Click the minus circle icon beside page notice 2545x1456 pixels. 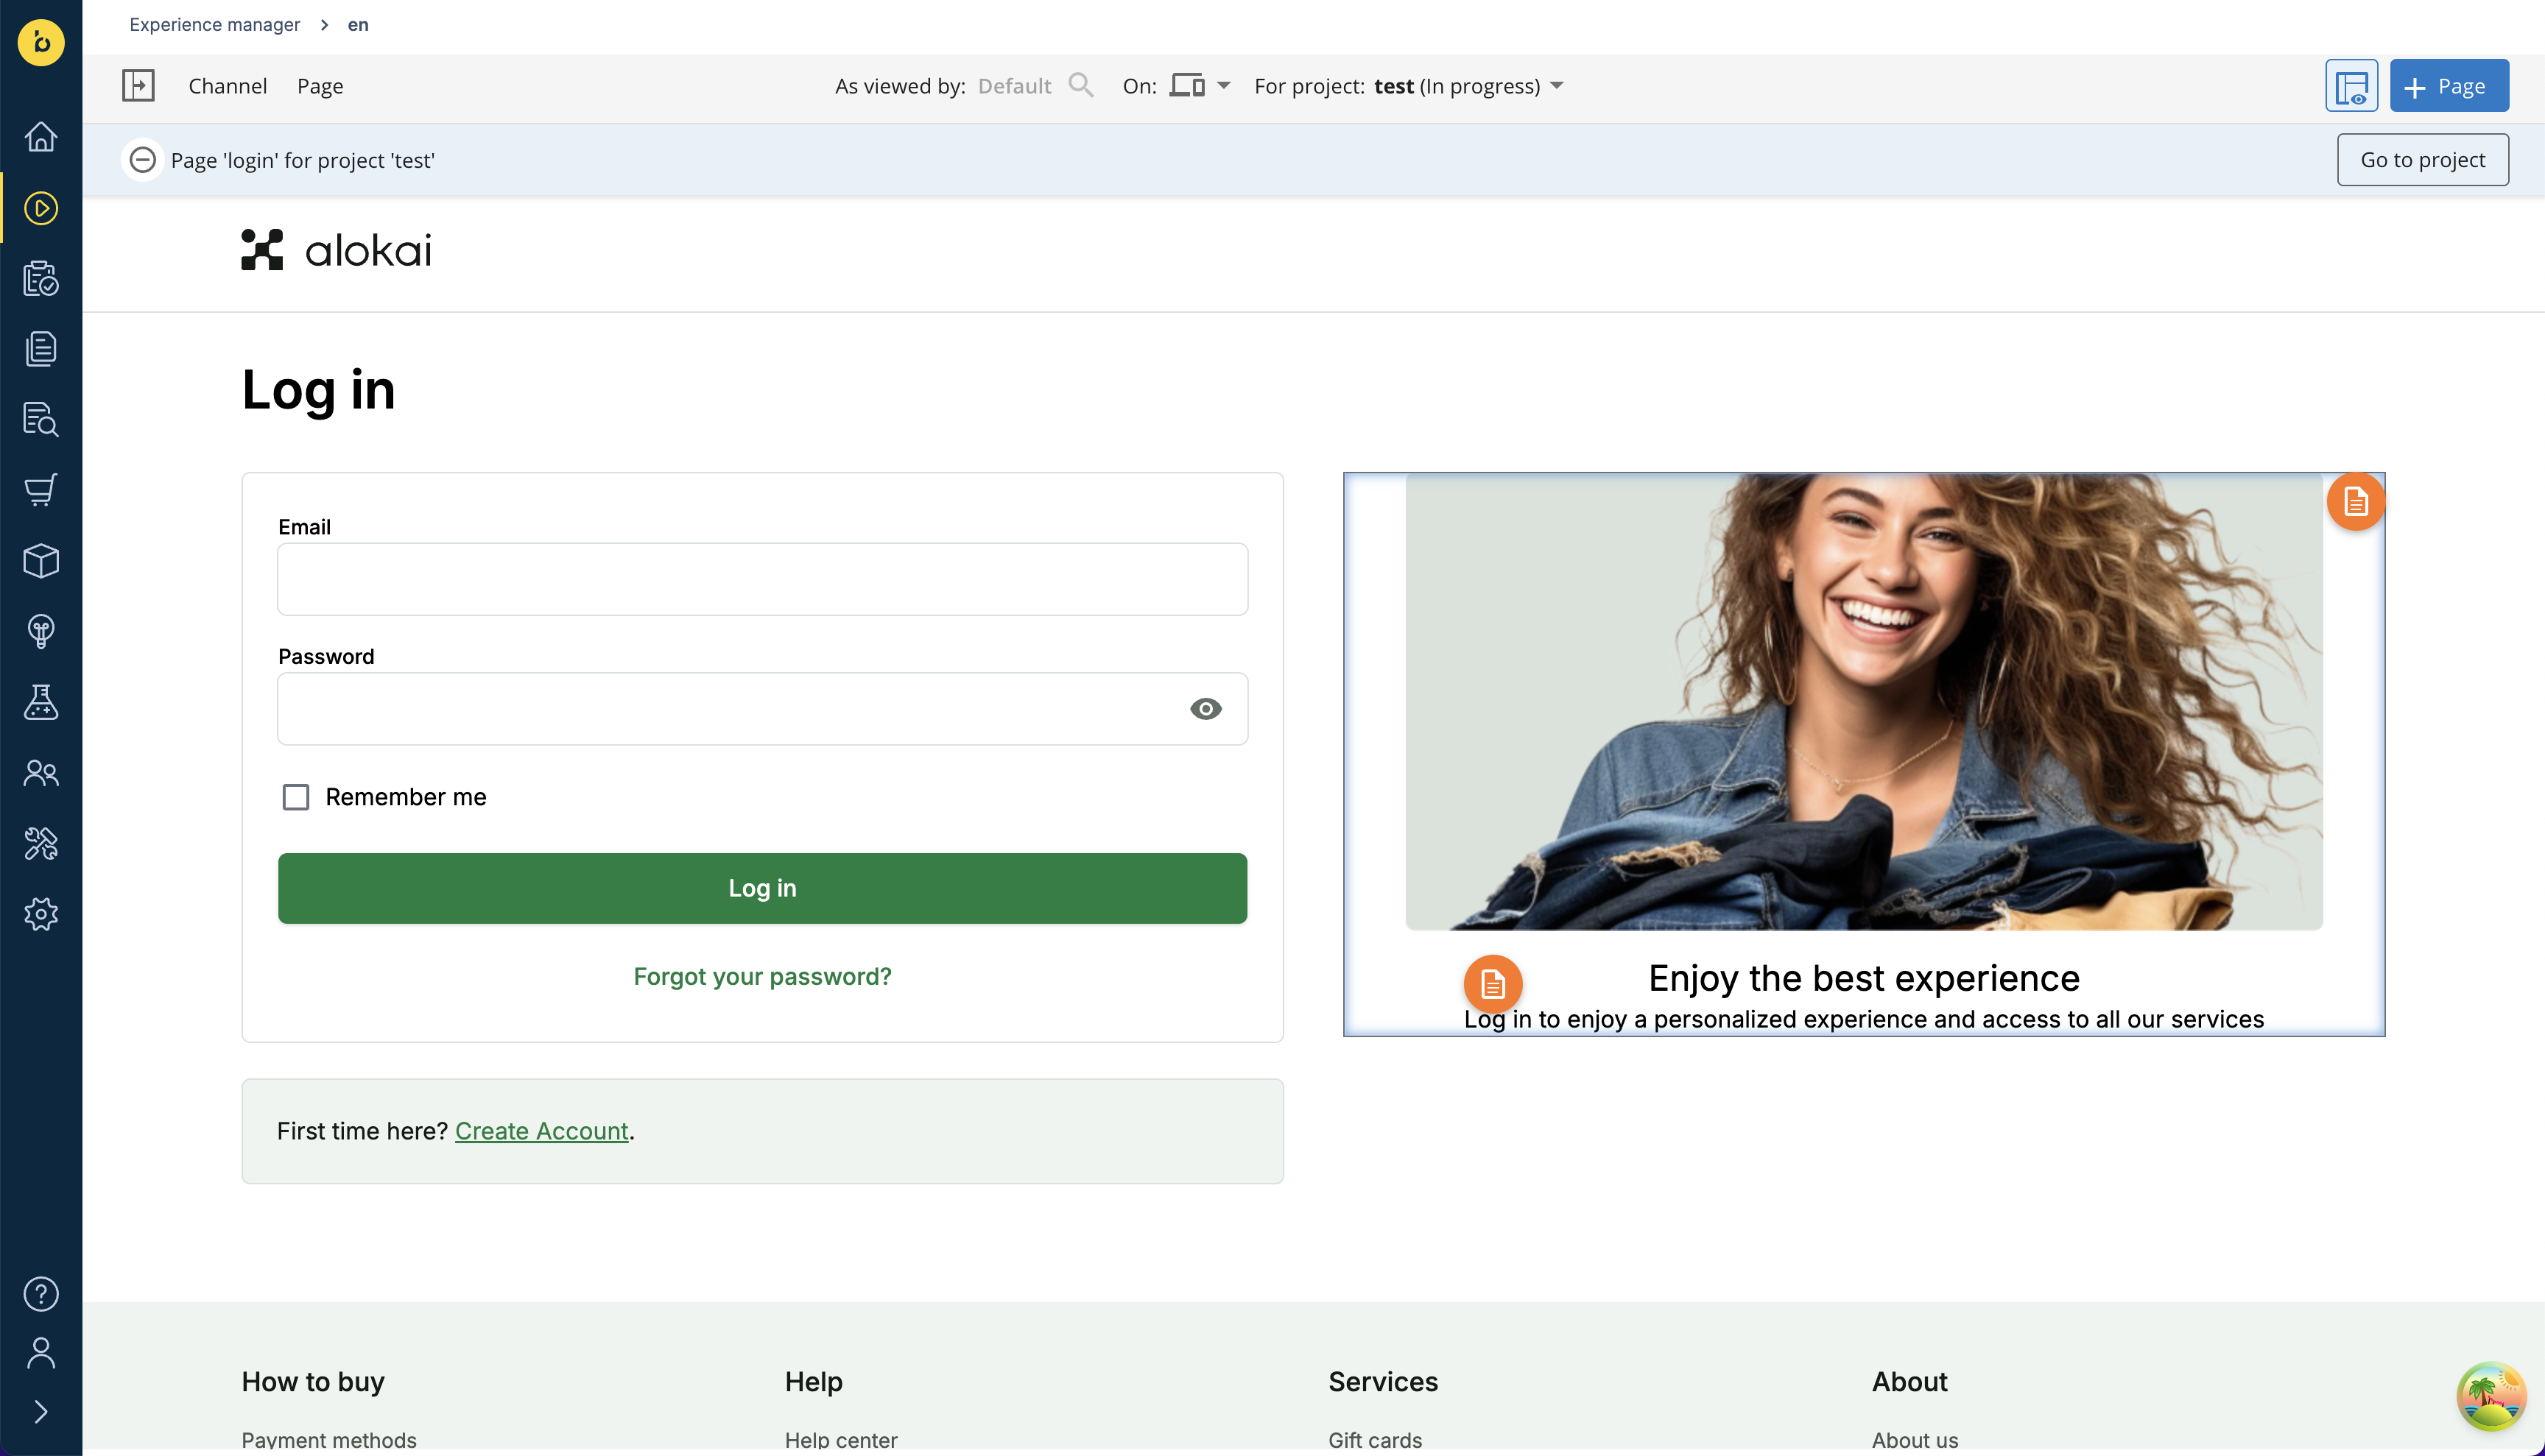(143, 160)
